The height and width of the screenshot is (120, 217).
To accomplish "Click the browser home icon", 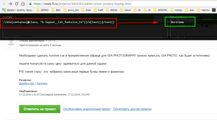I will point(24,4).
